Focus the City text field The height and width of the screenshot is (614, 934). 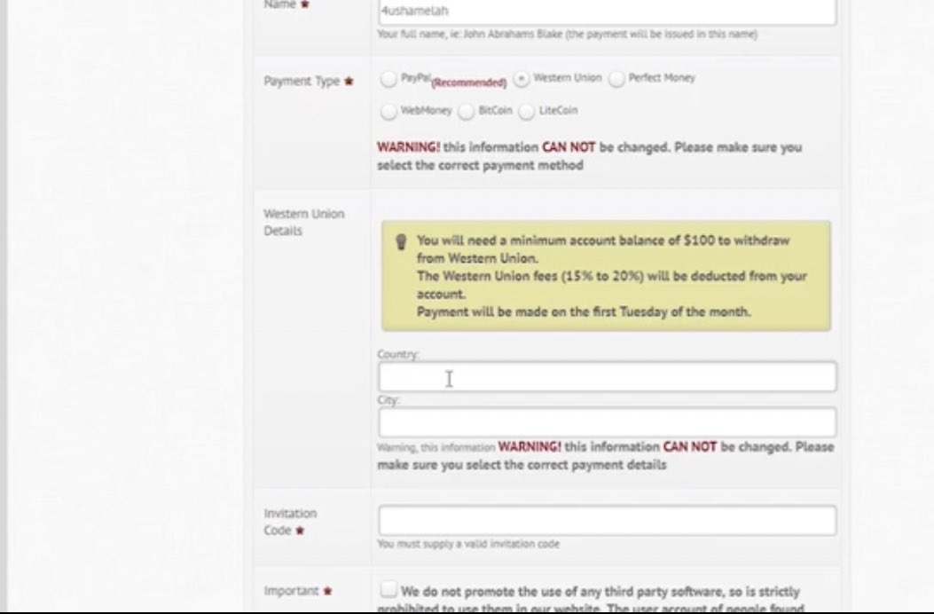click(607, 422)
